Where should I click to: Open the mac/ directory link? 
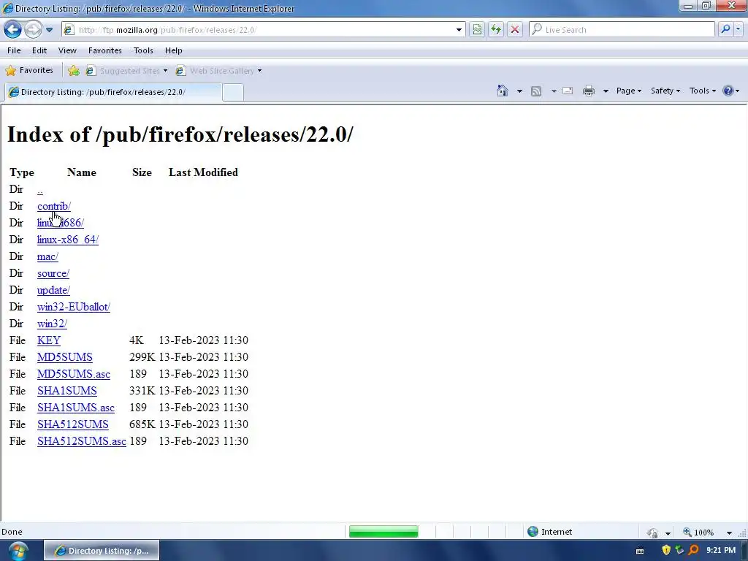[47, 256]
